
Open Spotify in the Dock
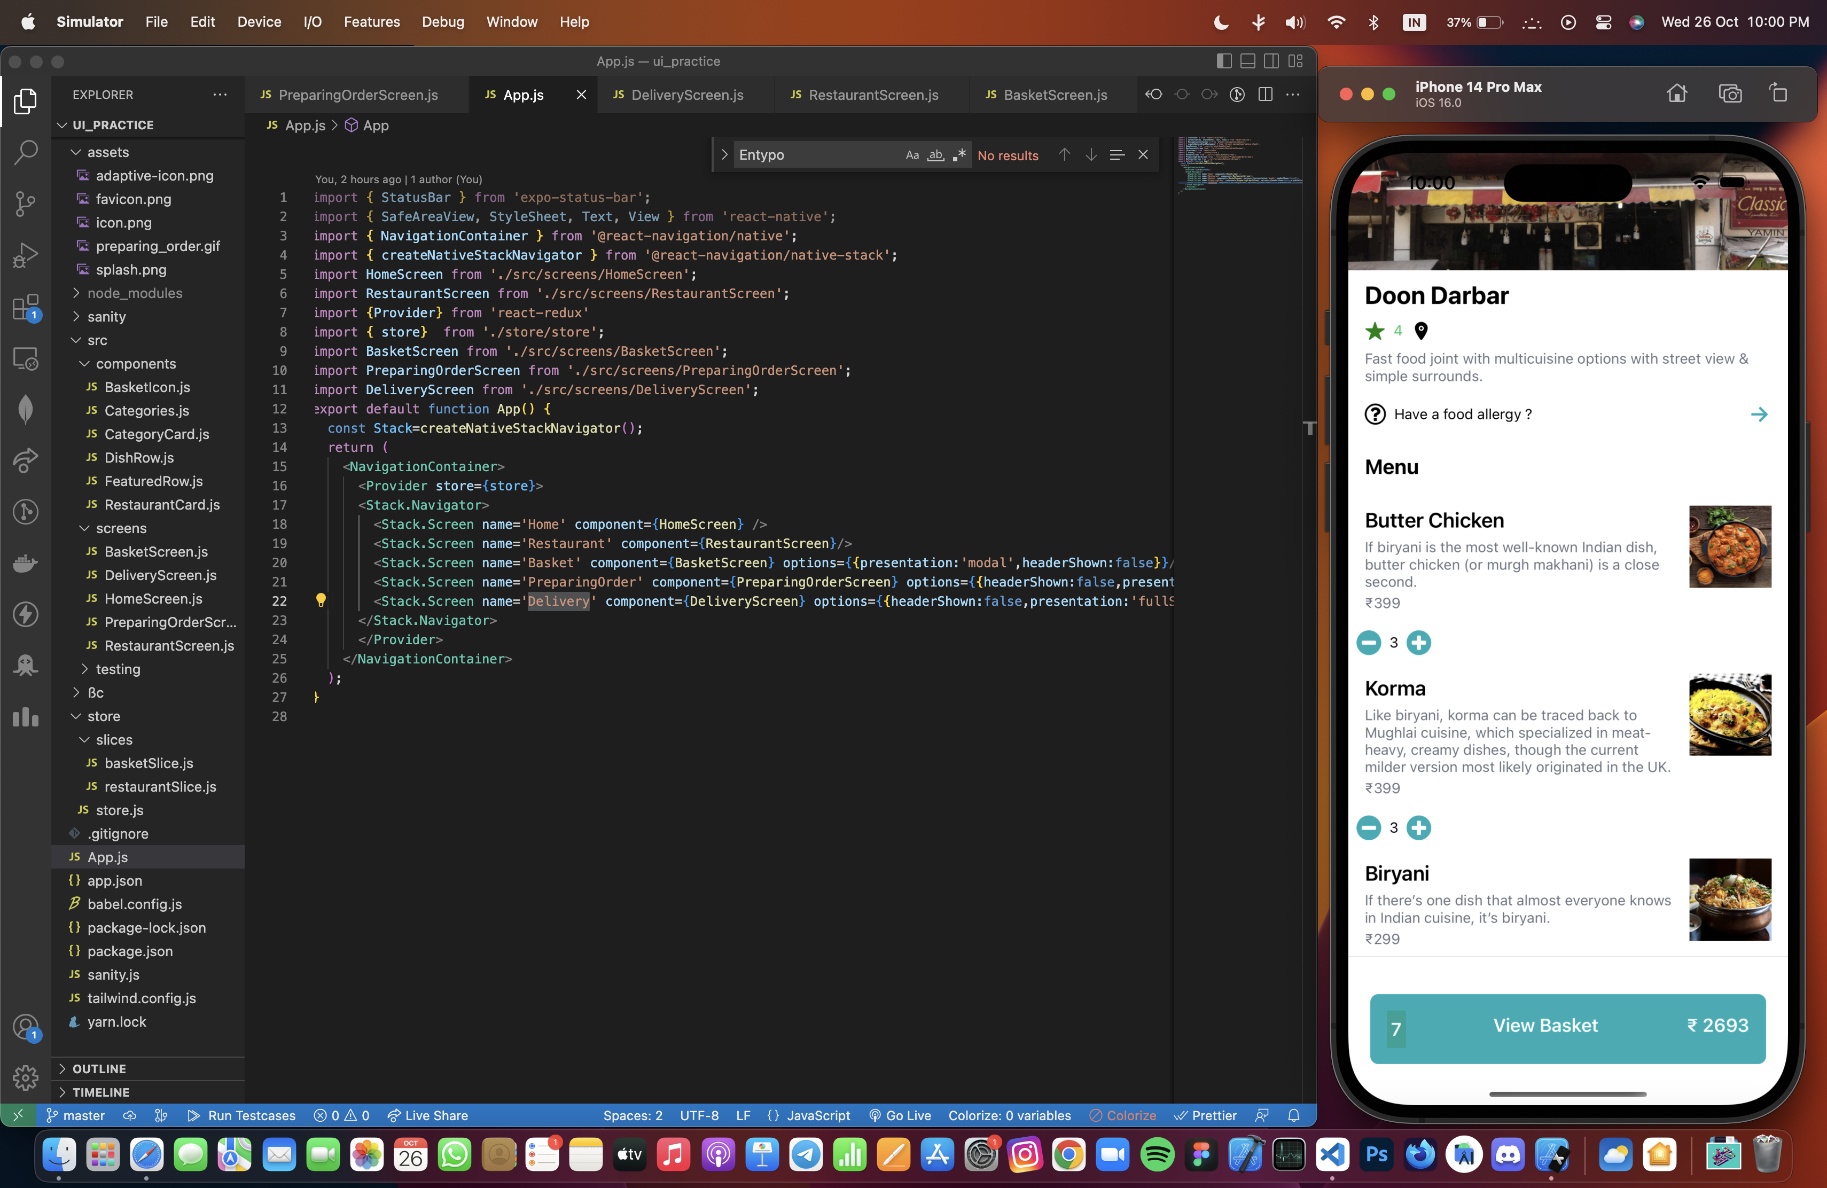[1157, 1153]
